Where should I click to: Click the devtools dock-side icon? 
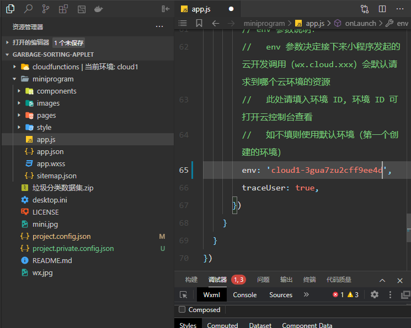point(405,295)
